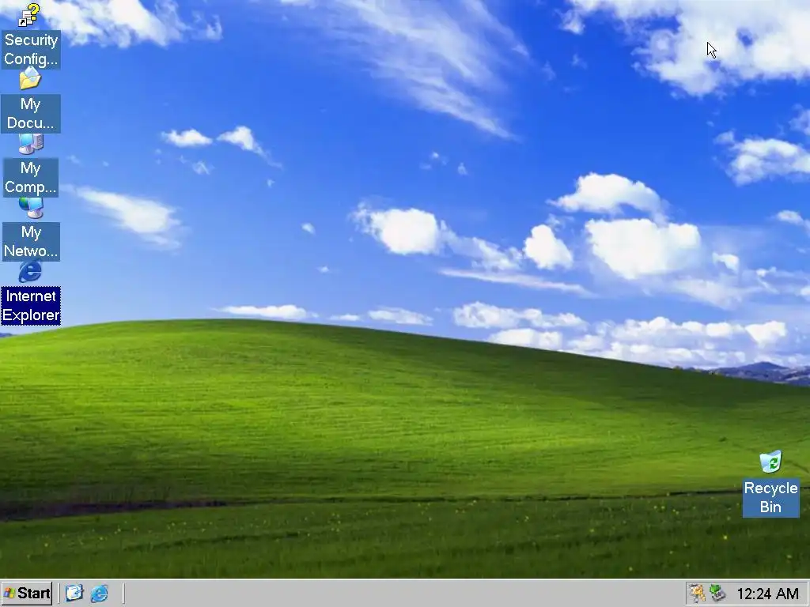Select the Security Config shortcut icon image

point(29,15)
